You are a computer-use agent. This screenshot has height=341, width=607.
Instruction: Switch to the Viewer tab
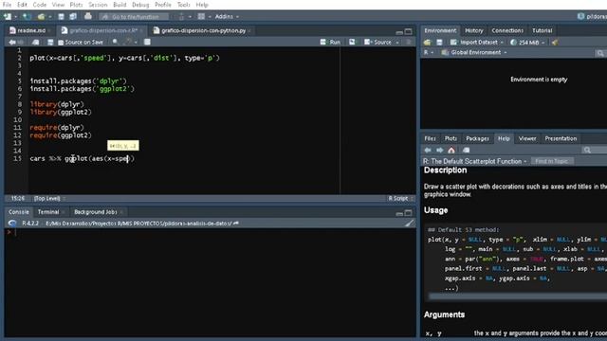(x=527, y=138)
